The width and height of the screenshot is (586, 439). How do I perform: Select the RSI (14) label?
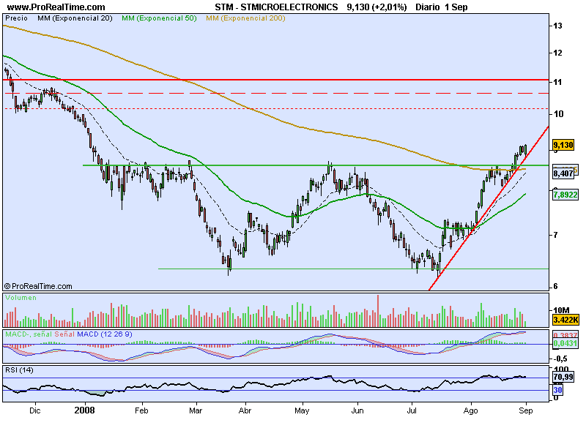point(19,370)
